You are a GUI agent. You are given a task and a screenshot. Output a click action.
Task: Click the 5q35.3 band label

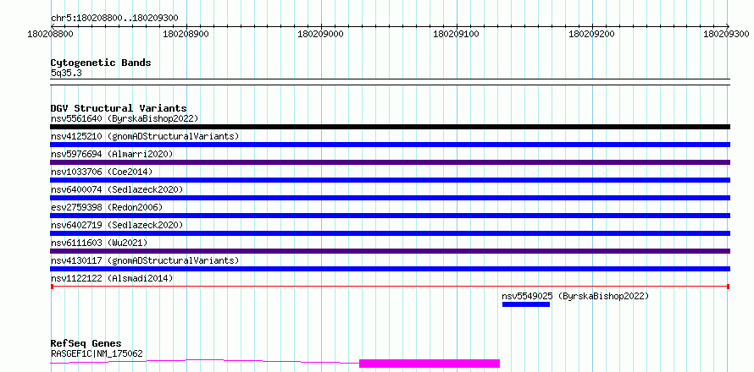point(66,73)
